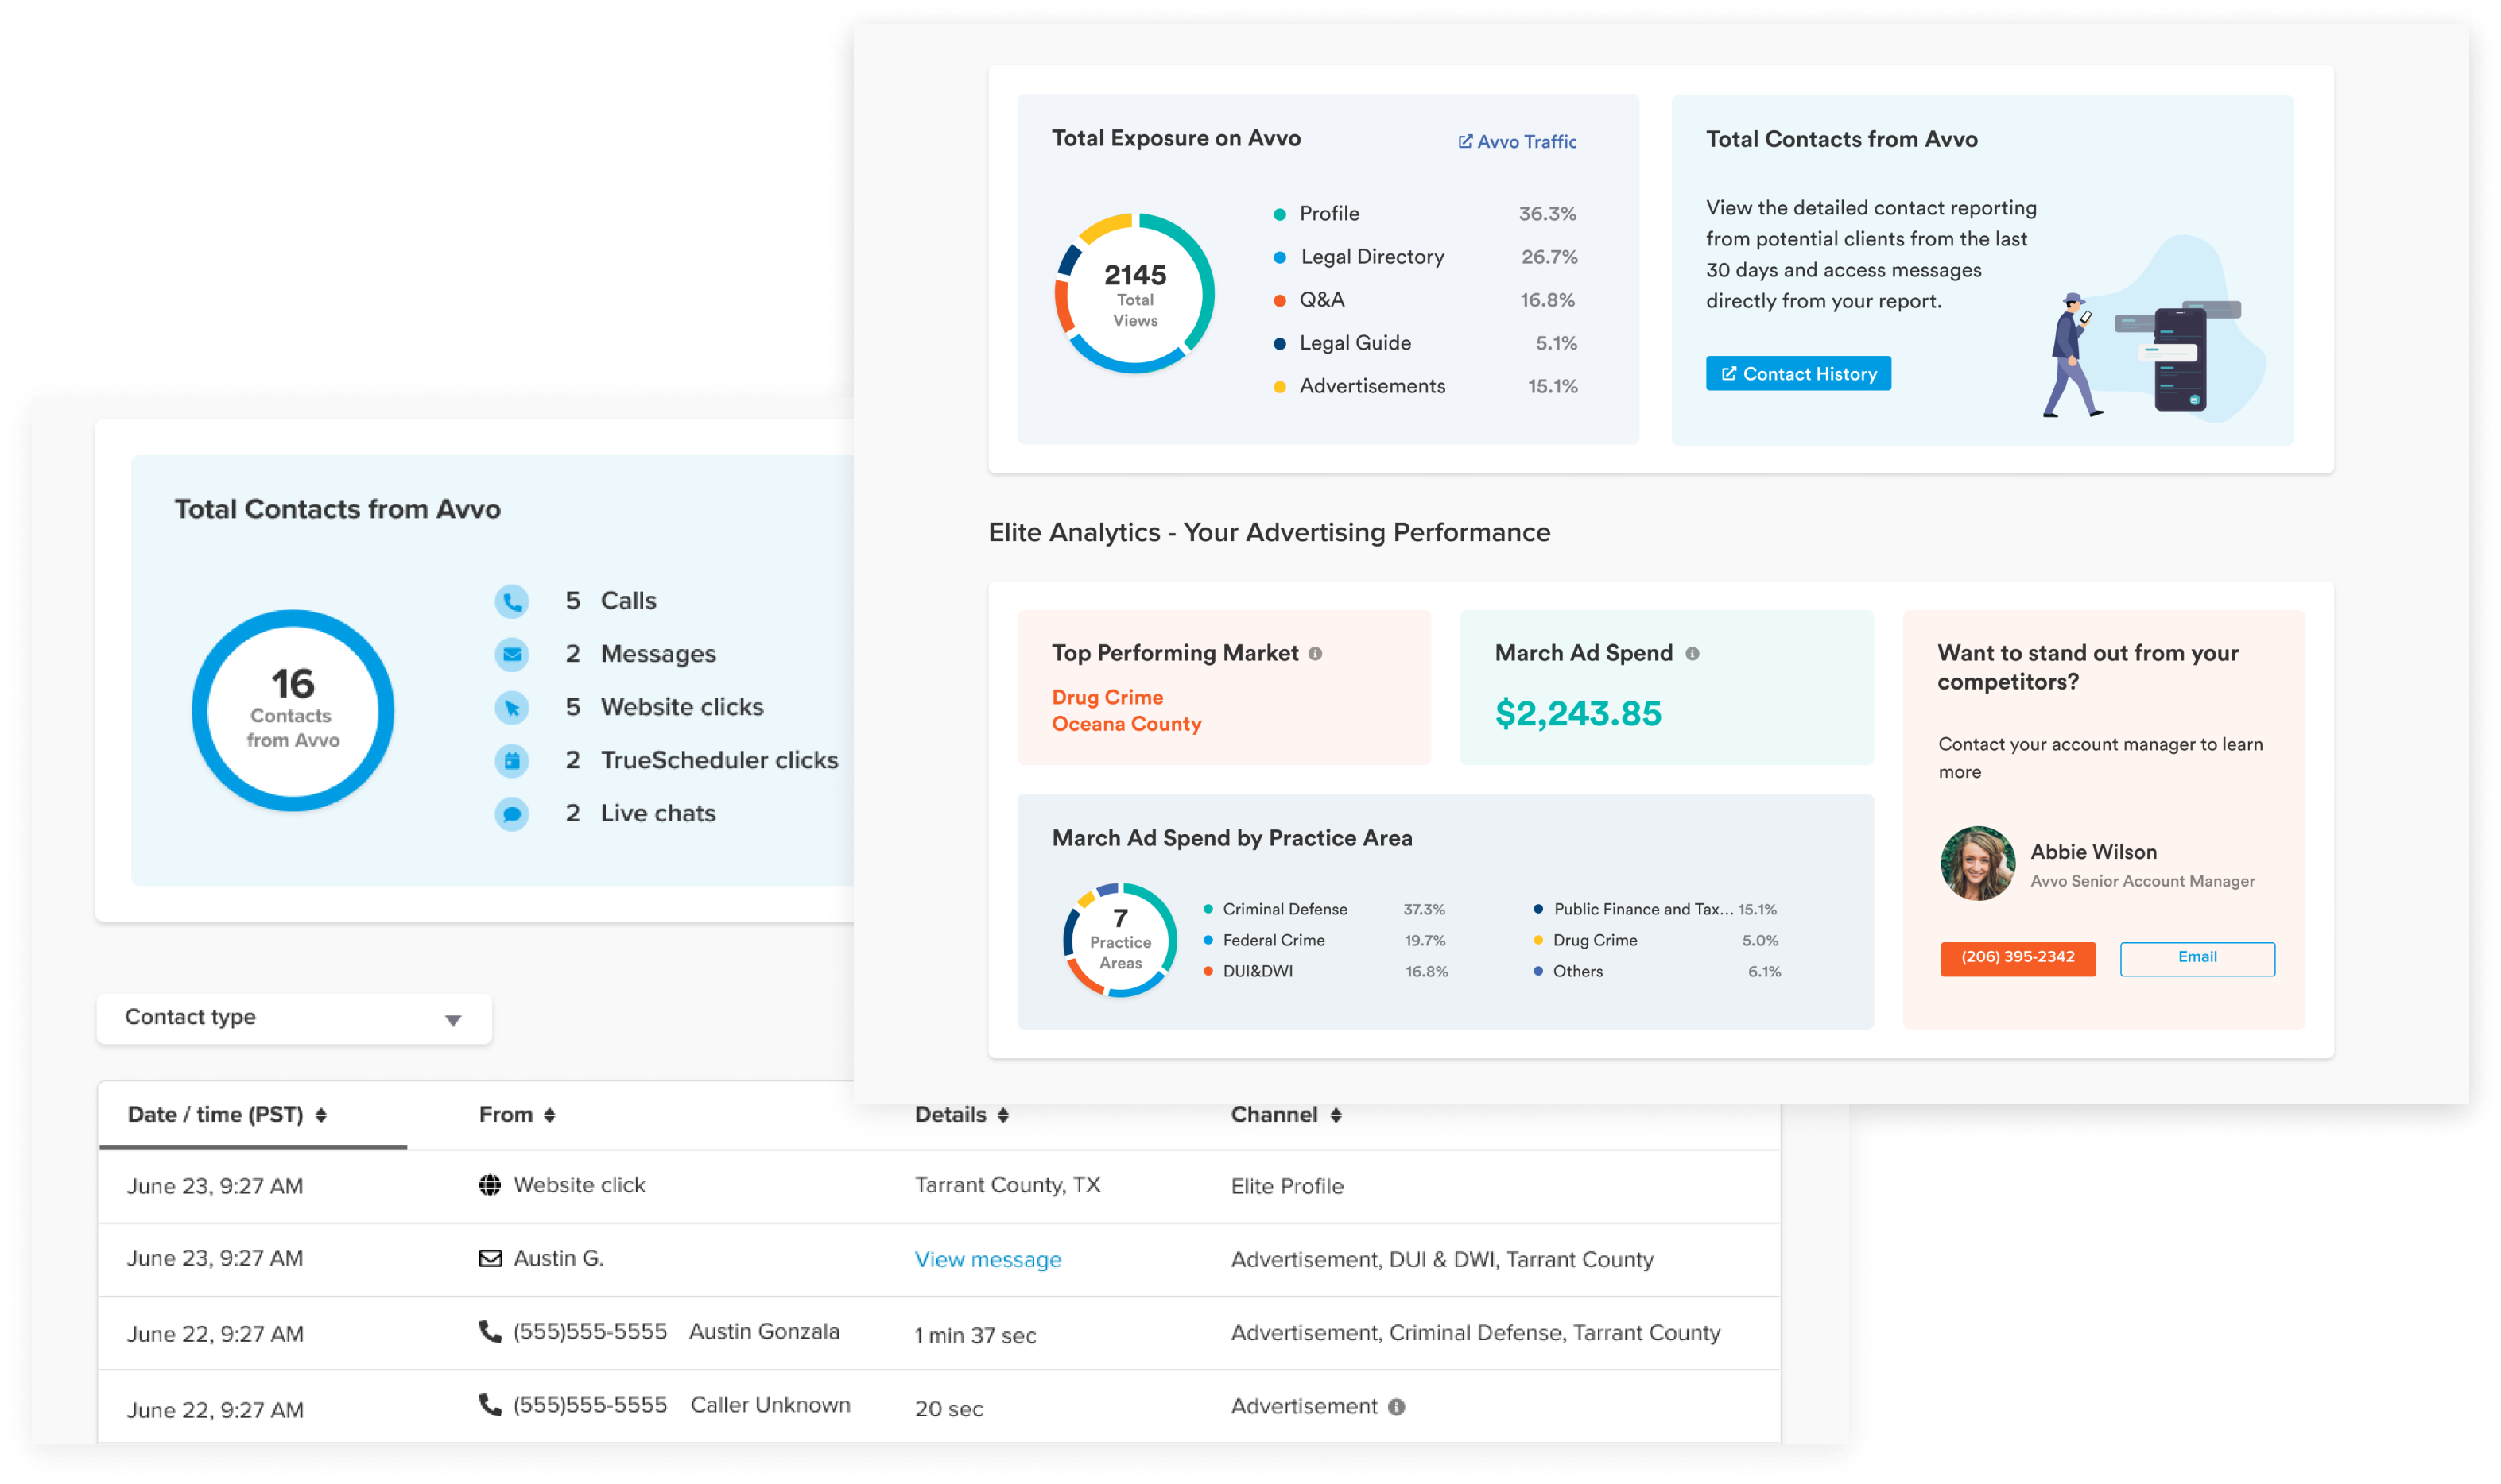This screenshot has height=1484, width=2501.
Task: Click the 7 Practice Areas donut chart
Action: [x=1119, y=940]
